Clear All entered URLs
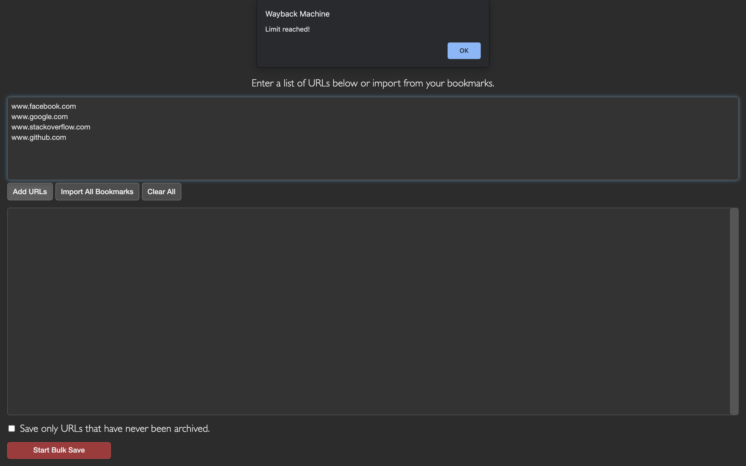This screenshot has width=746, height=466. point(161,191)
